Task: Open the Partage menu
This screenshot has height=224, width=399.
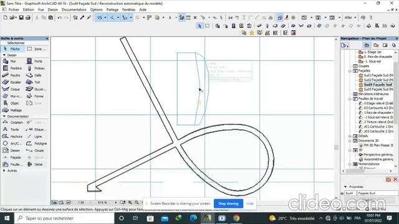Action: point(112,10)
